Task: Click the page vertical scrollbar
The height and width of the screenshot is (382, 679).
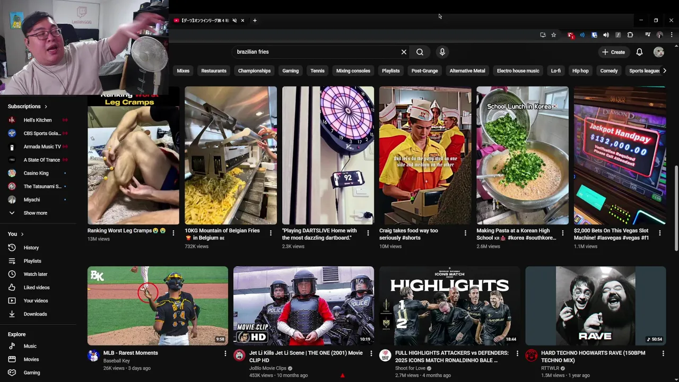Action: tap(675, 209)
